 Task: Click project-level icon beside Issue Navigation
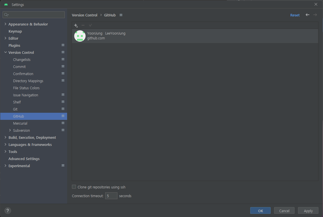[63, 95]
